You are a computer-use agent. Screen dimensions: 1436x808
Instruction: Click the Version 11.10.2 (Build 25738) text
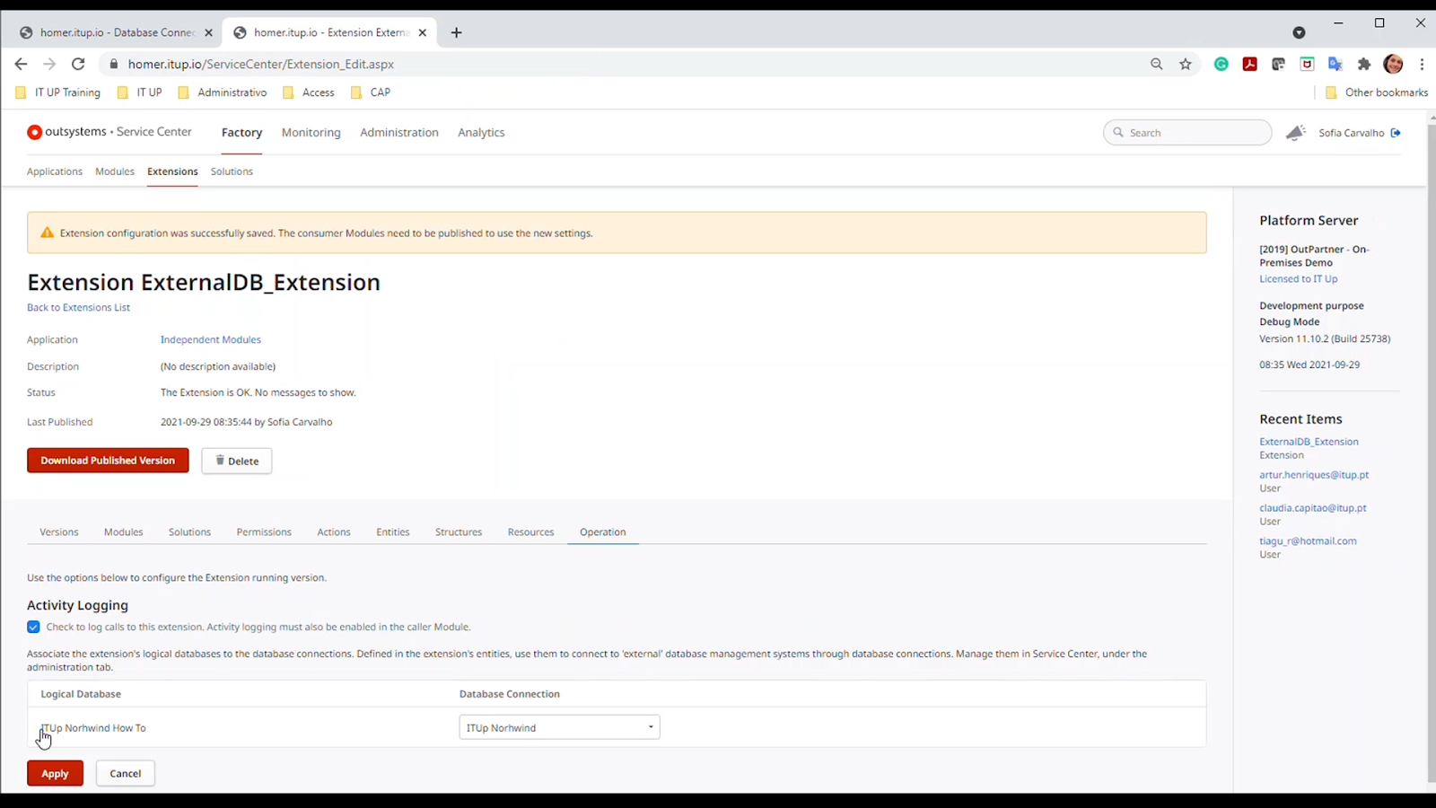(1325, 338)
